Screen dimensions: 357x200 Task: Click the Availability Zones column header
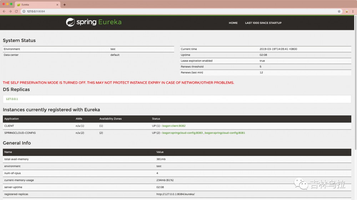click(110, 119)
